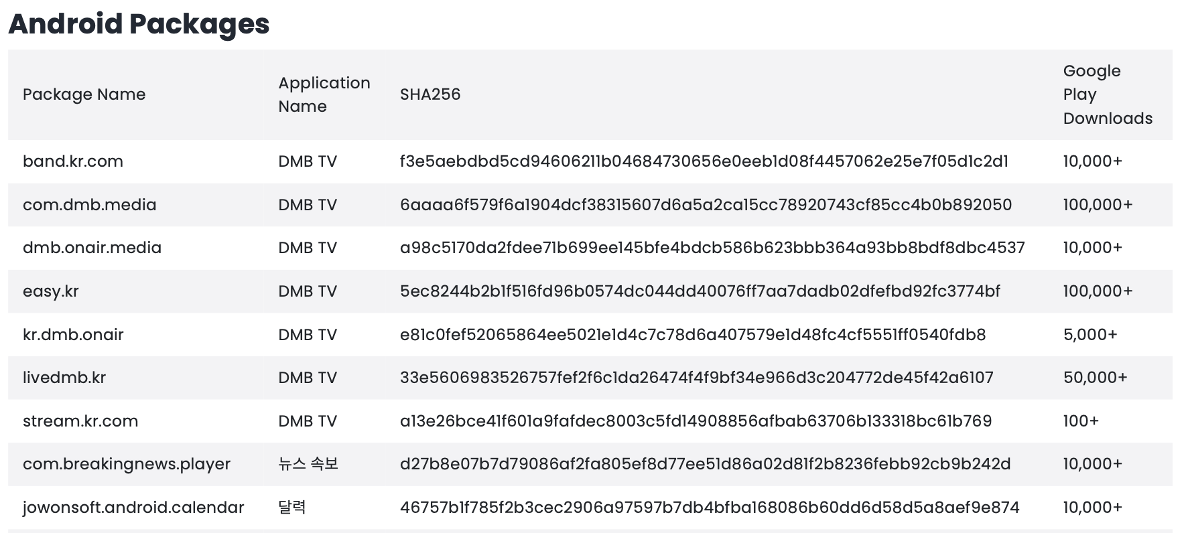The image size is (1186, 533).
Task: Click the jowonsoft.android.calendar package name
Action: pos(133,508)
